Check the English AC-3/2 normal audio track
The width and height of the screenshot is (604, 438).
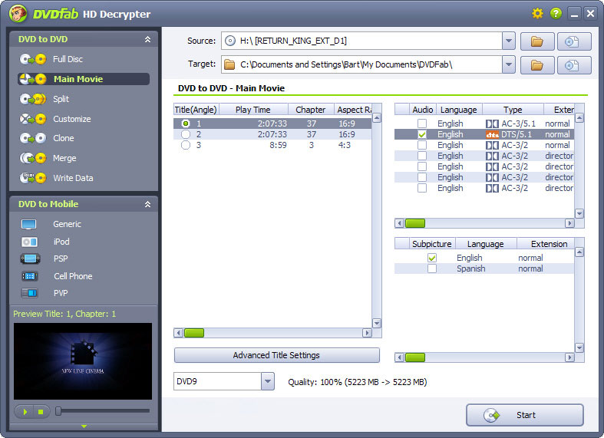pyautogui.click(x=422, y=145)
